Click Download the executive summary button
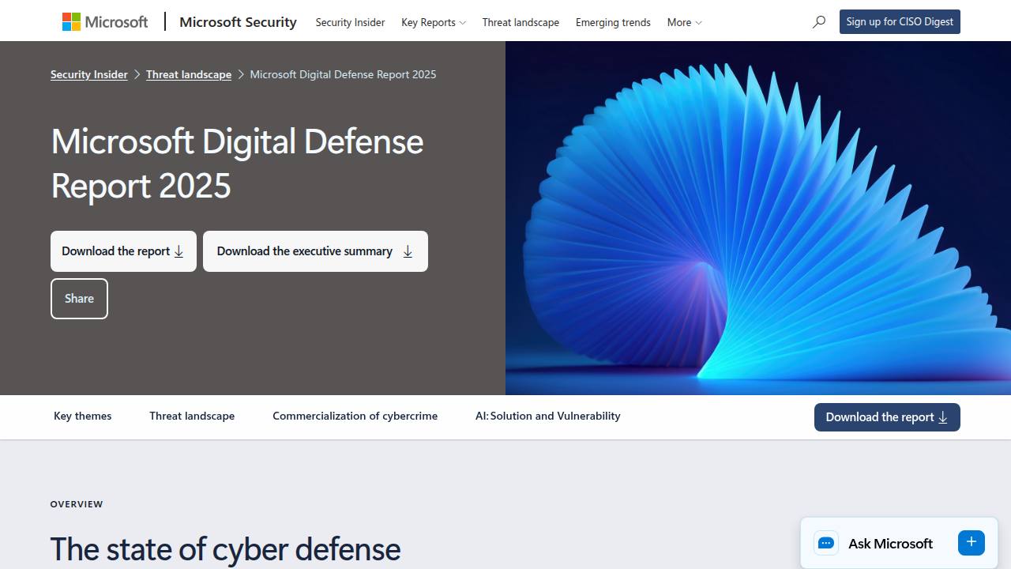The image size is (1011, 569). [x=315, y=251]
